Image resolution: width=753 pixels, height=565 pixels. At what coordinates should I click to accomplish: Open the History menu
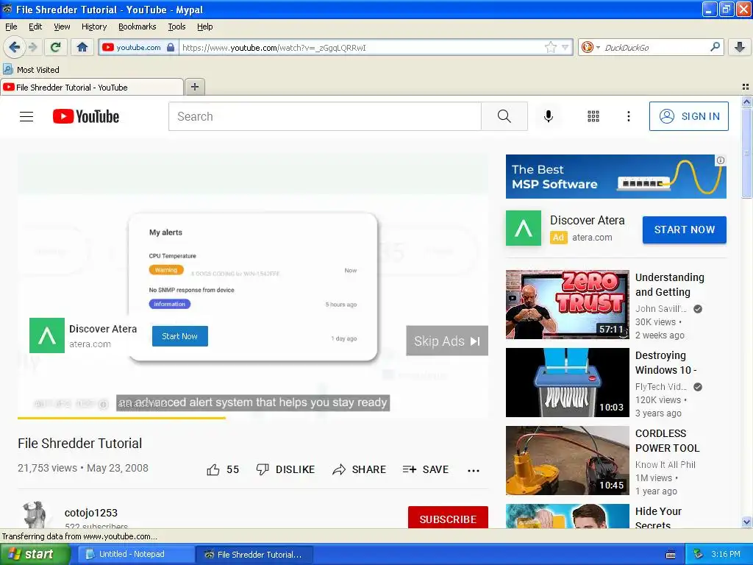tap(93, 26)
